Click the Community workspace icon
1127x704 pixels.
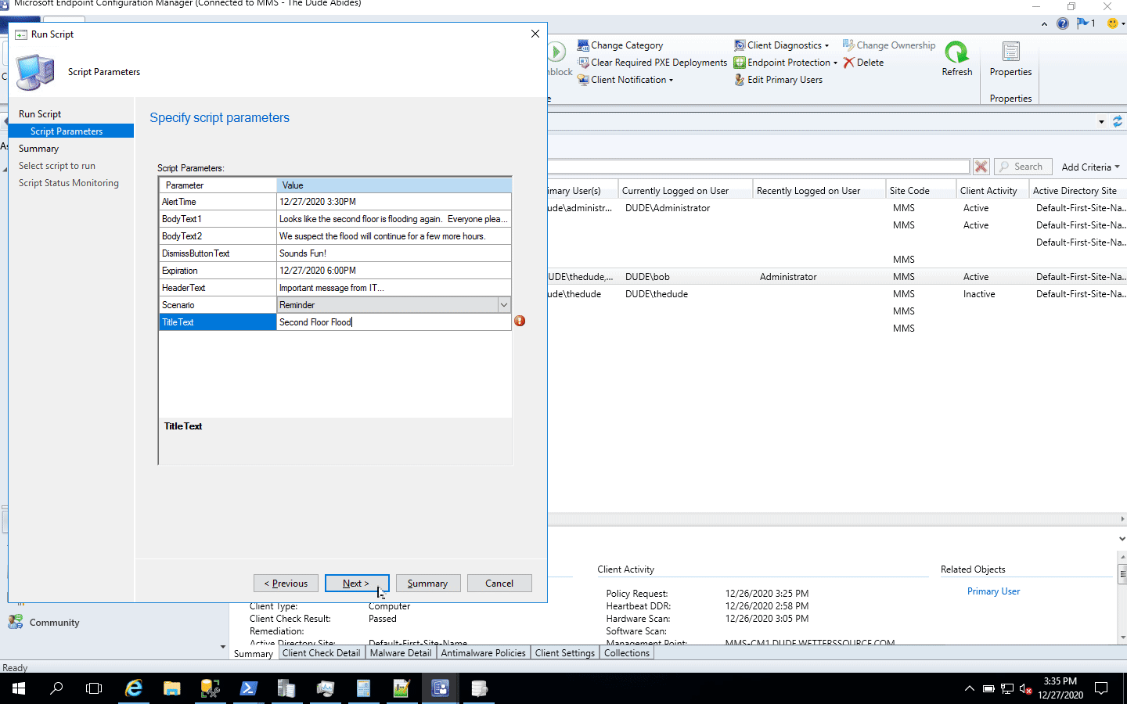(16, 622)
